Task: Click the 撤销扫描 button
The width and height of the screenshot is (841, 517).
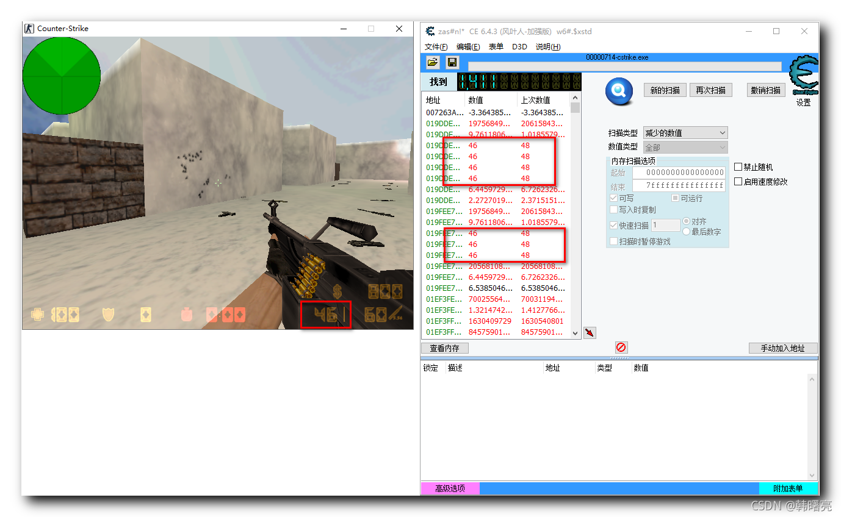Action: point(765,90)
